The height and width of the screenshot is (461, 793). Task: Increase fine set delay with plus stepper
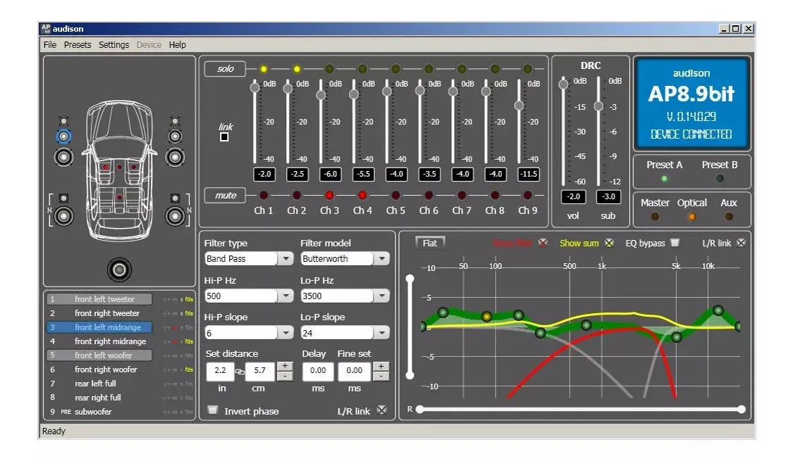(x=381, y=366)
